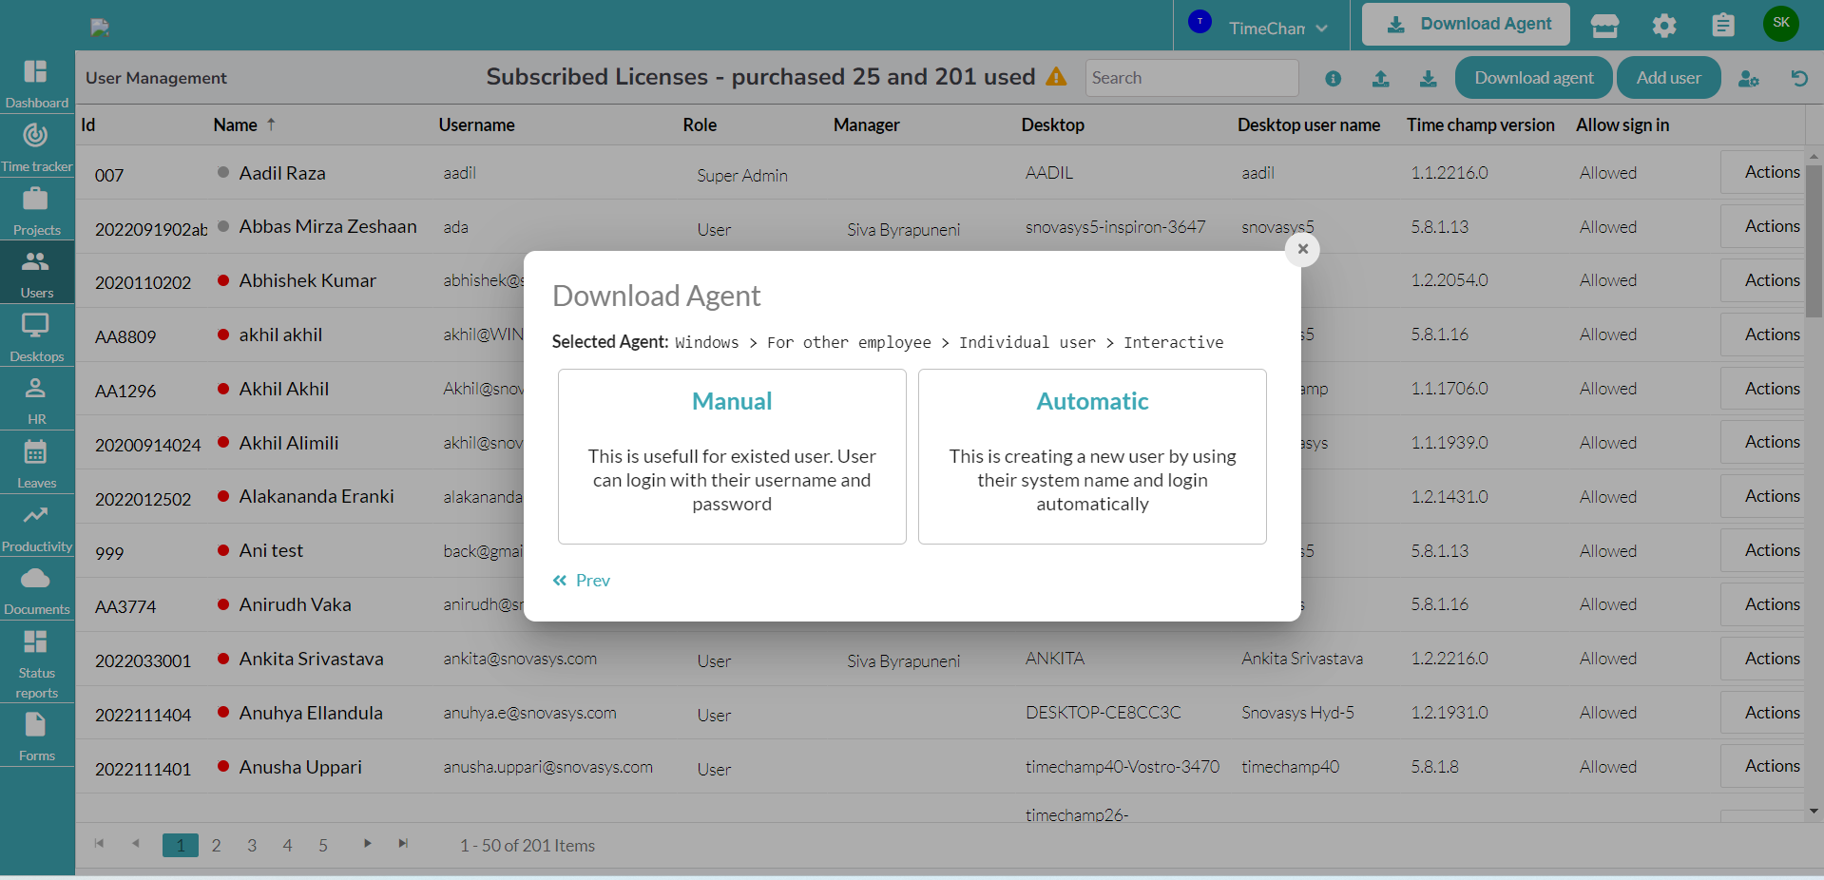The width and height of the screenshot is (1824, 880).
Task: Click the store icon in the top bar
Action: (x=1604, y=26)
